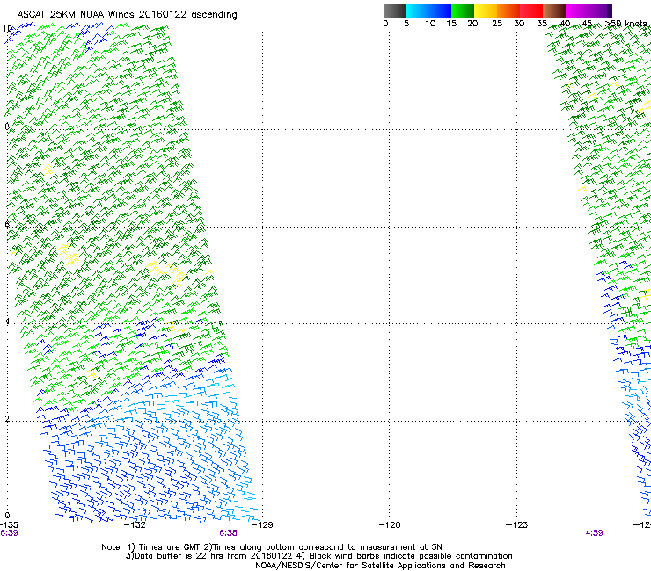Click the green 15-20 knots color segment
This screenshot has width=651, height=571.
[463, 11]
